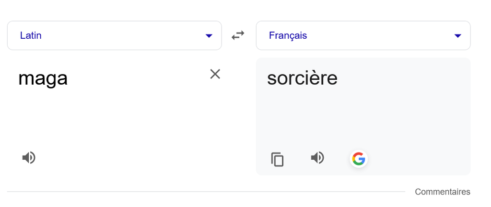The height and width of the screenshot is (207, 491).
Task: Open the source language selector box
Action: [114, 35]
